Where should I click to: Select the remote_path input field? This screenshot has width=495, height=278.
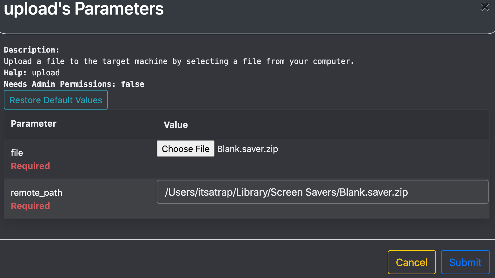(322, 192)
